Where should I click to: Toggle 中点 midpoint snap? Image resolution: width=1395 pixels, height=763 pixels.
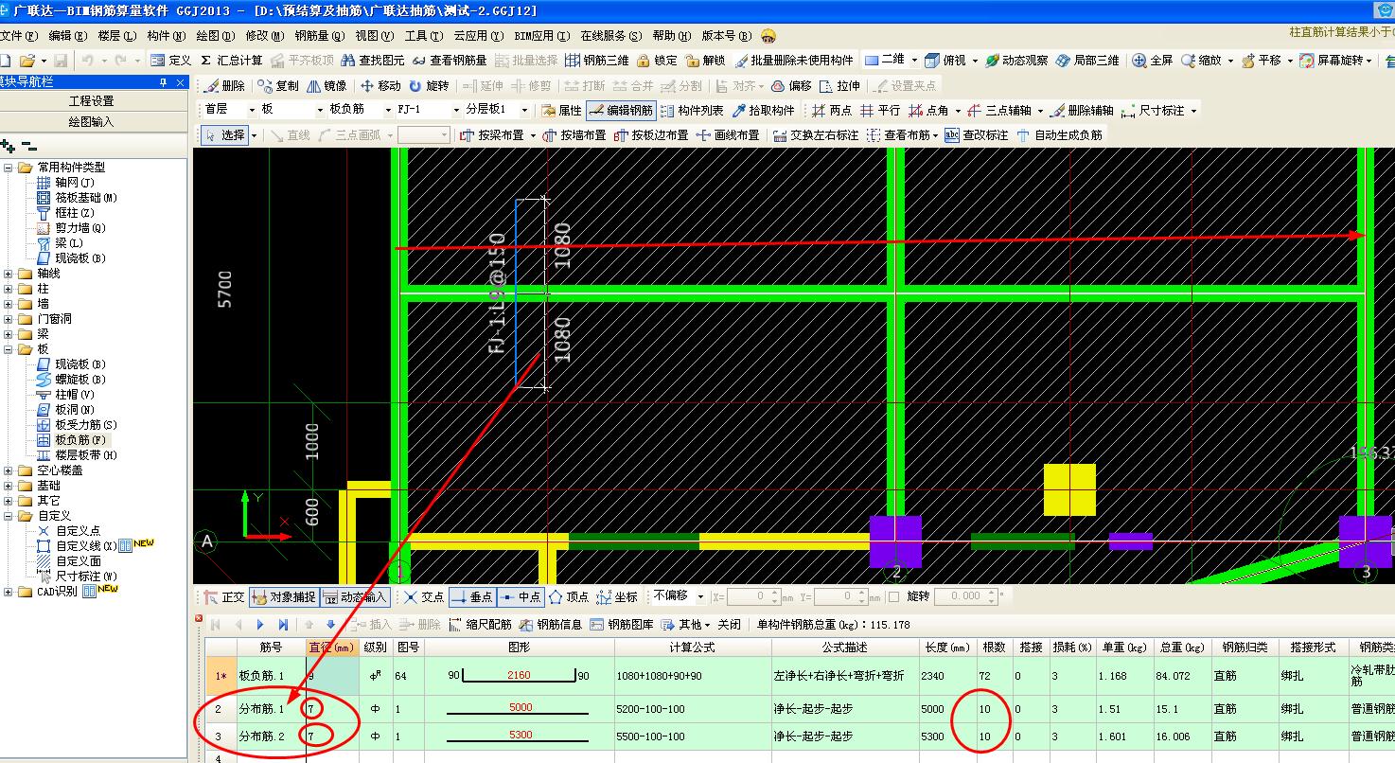pos(521,597)
